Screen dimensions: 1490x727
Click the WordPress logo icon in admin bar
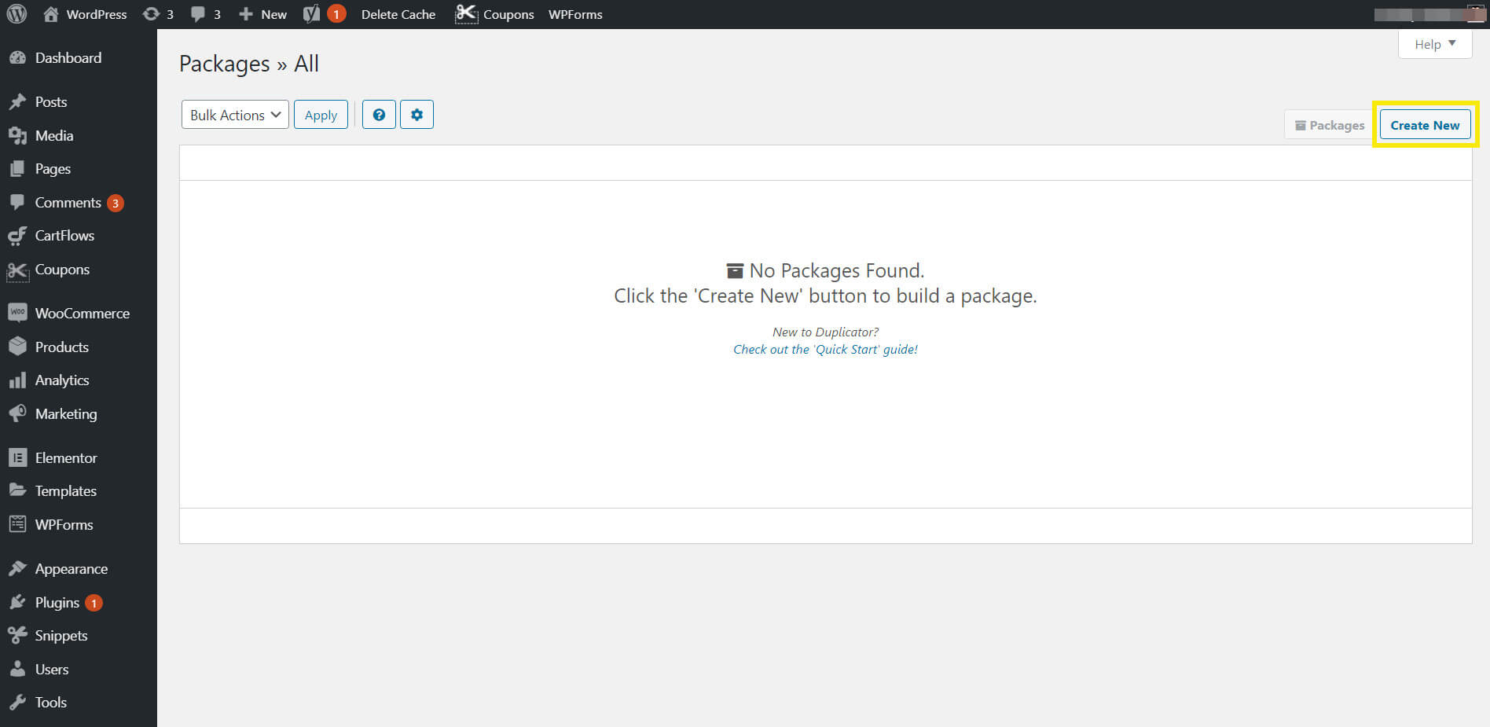(x=17, y=14)
